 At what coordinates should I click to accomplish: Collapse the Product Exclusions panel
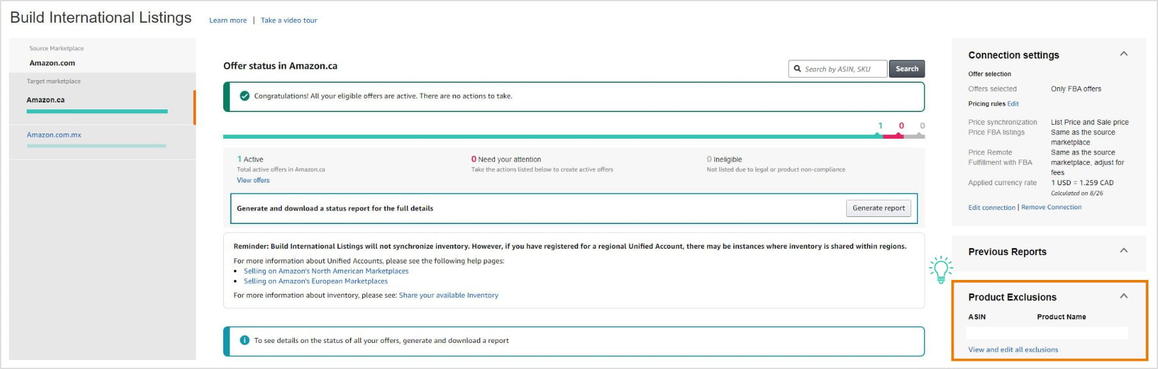pos(1124,296)
